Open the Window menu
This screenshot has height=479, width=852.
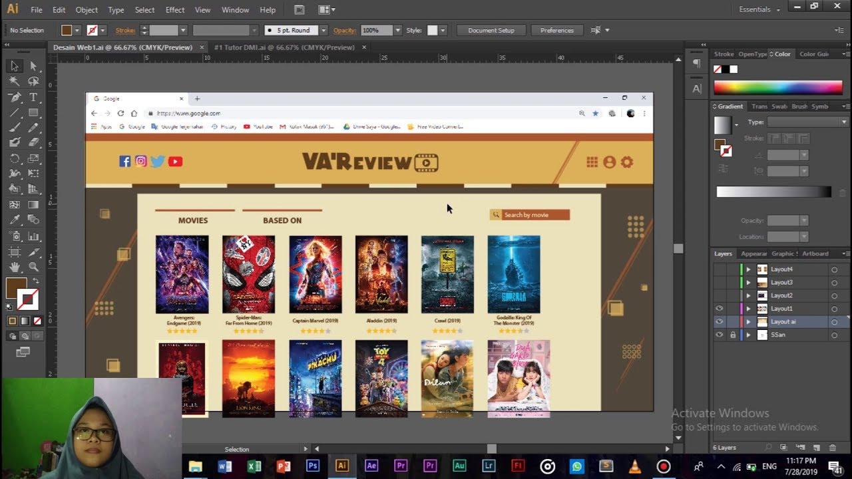coord(235,10)
